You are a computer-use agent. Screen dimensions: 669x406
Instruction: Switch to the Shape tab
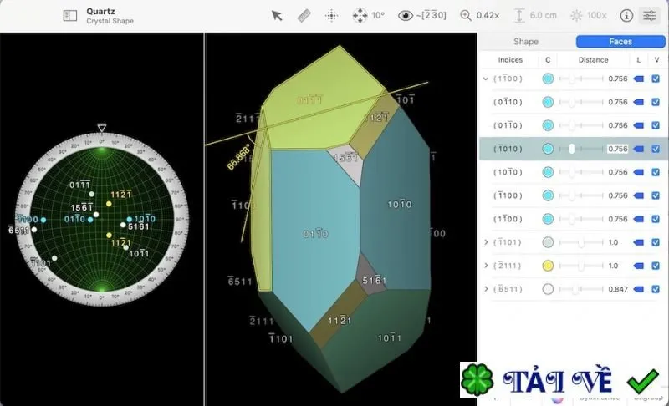point(526,41)
